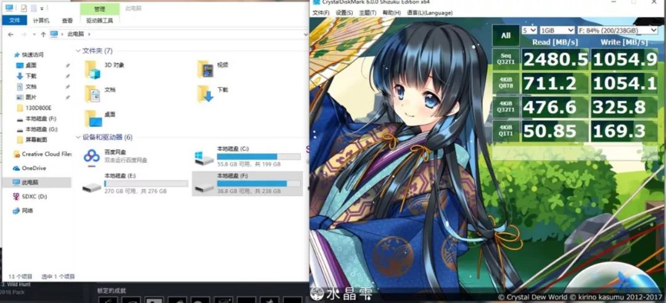666x303 pixels.
Task: Select the 4KiB Q8T8 write value 1054.1
Action: pos(625,83)
